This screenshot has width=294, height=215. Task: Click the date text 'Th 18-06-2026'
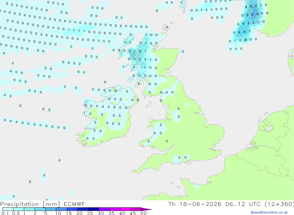tap(195, 204)
